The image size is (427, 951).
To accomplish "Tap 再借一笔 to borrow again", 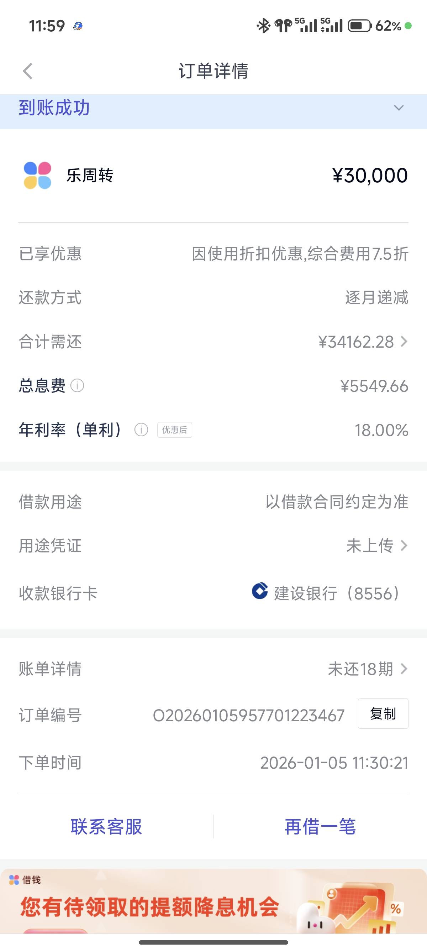I will (320, 827).
